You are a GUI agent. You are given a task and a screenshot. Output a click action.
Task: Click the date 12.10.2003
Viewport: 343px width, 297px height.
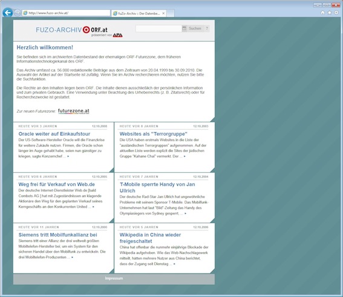[x=201, y=126]
